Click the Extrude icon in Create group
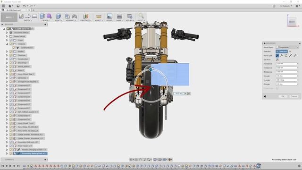 (x=42, y=16)
